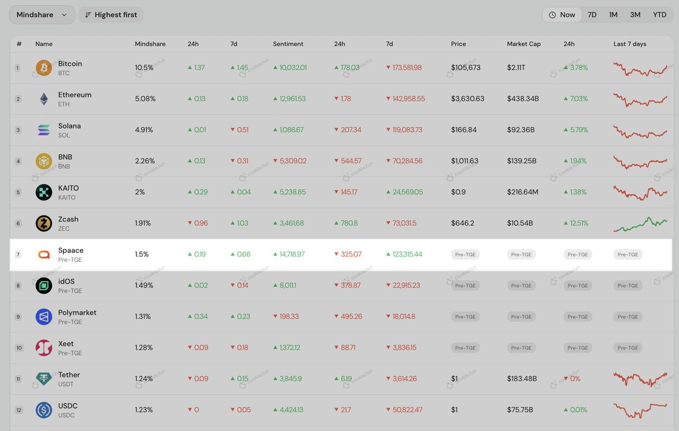Open the Xeet name link
The height and width of the screenshot is (431, 679).
click(x=66, y=344)
